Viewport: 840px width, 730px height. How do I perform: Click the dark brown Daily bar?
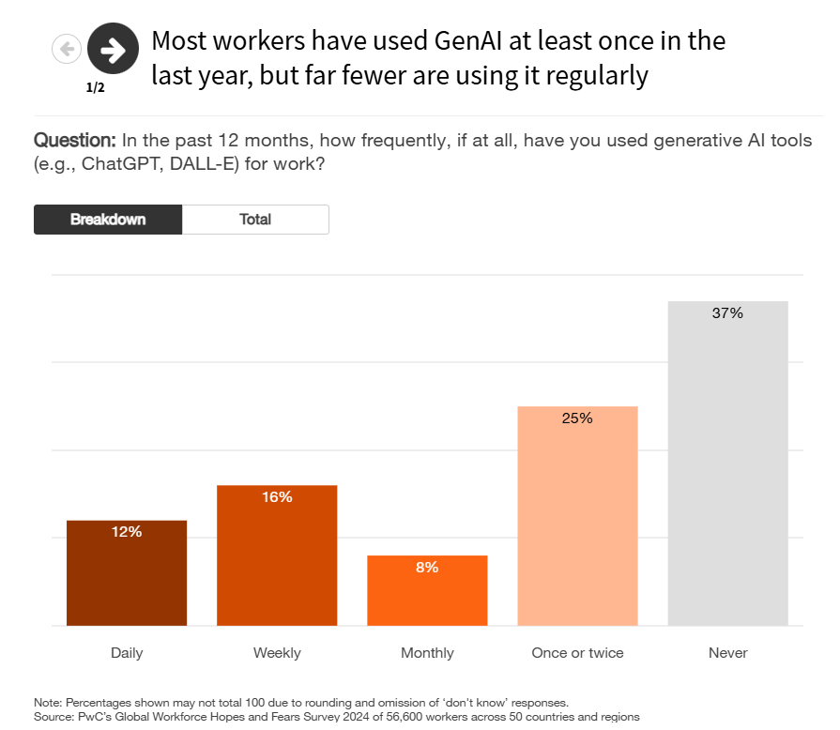coord(127,577)
